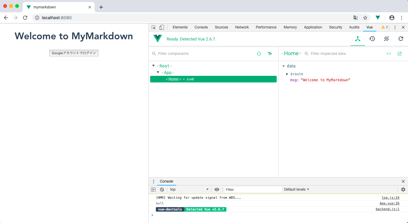
Task: Click the warning count badge in DevTools
Action: click(385, 27)
